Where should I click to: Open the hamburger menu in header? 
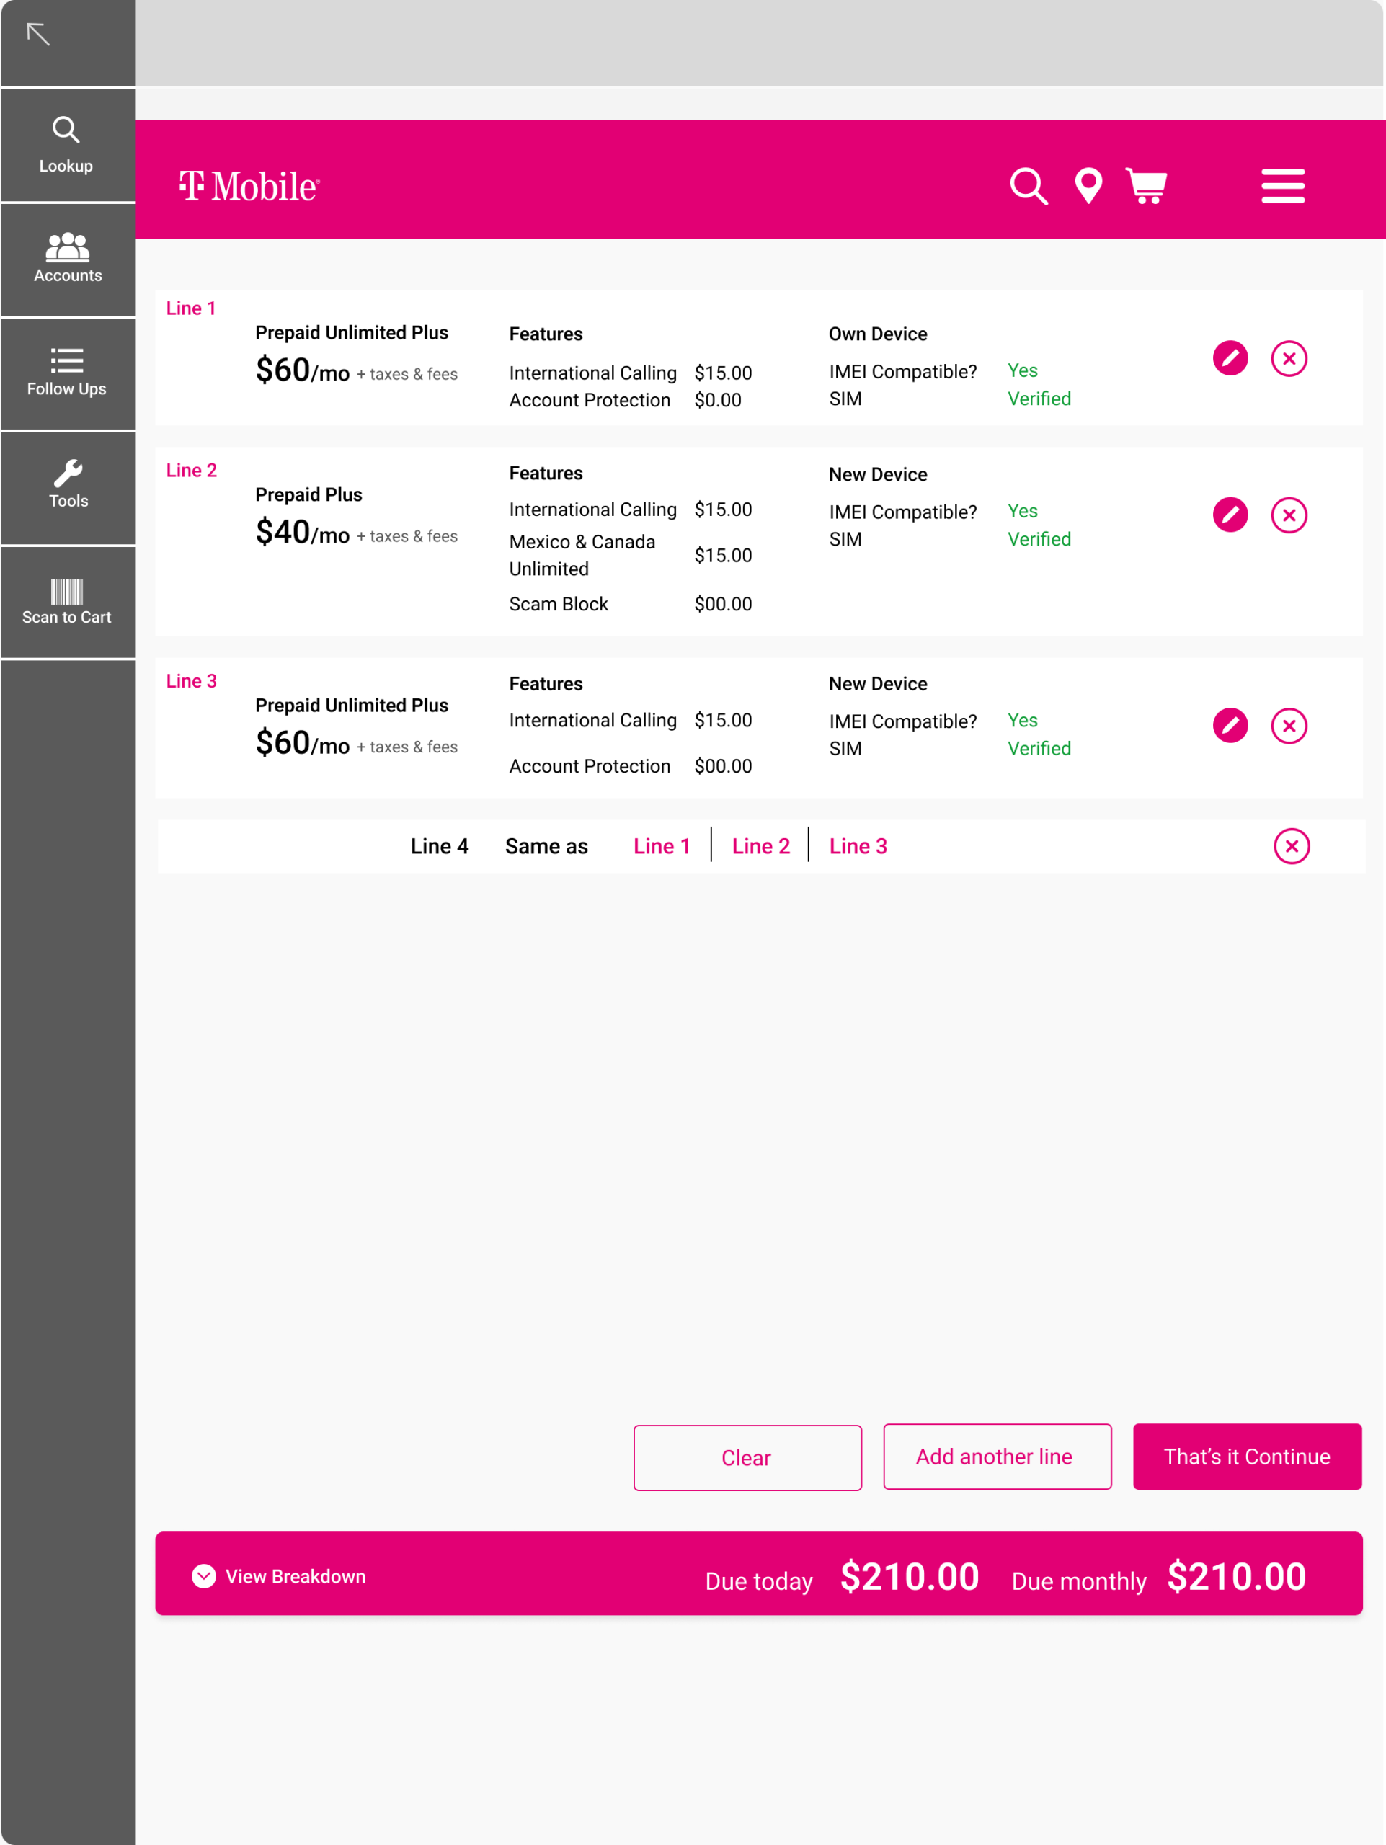pos(1283,186)
